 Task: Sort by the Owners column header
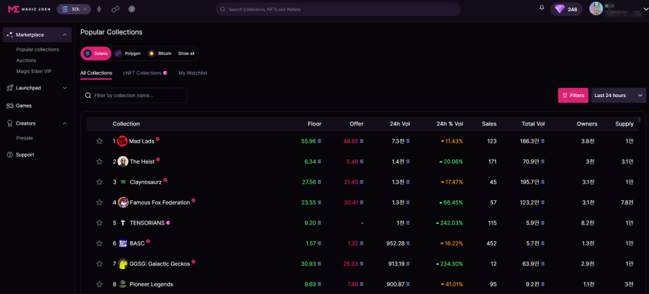pyautogui.click(x=587, y=124)
